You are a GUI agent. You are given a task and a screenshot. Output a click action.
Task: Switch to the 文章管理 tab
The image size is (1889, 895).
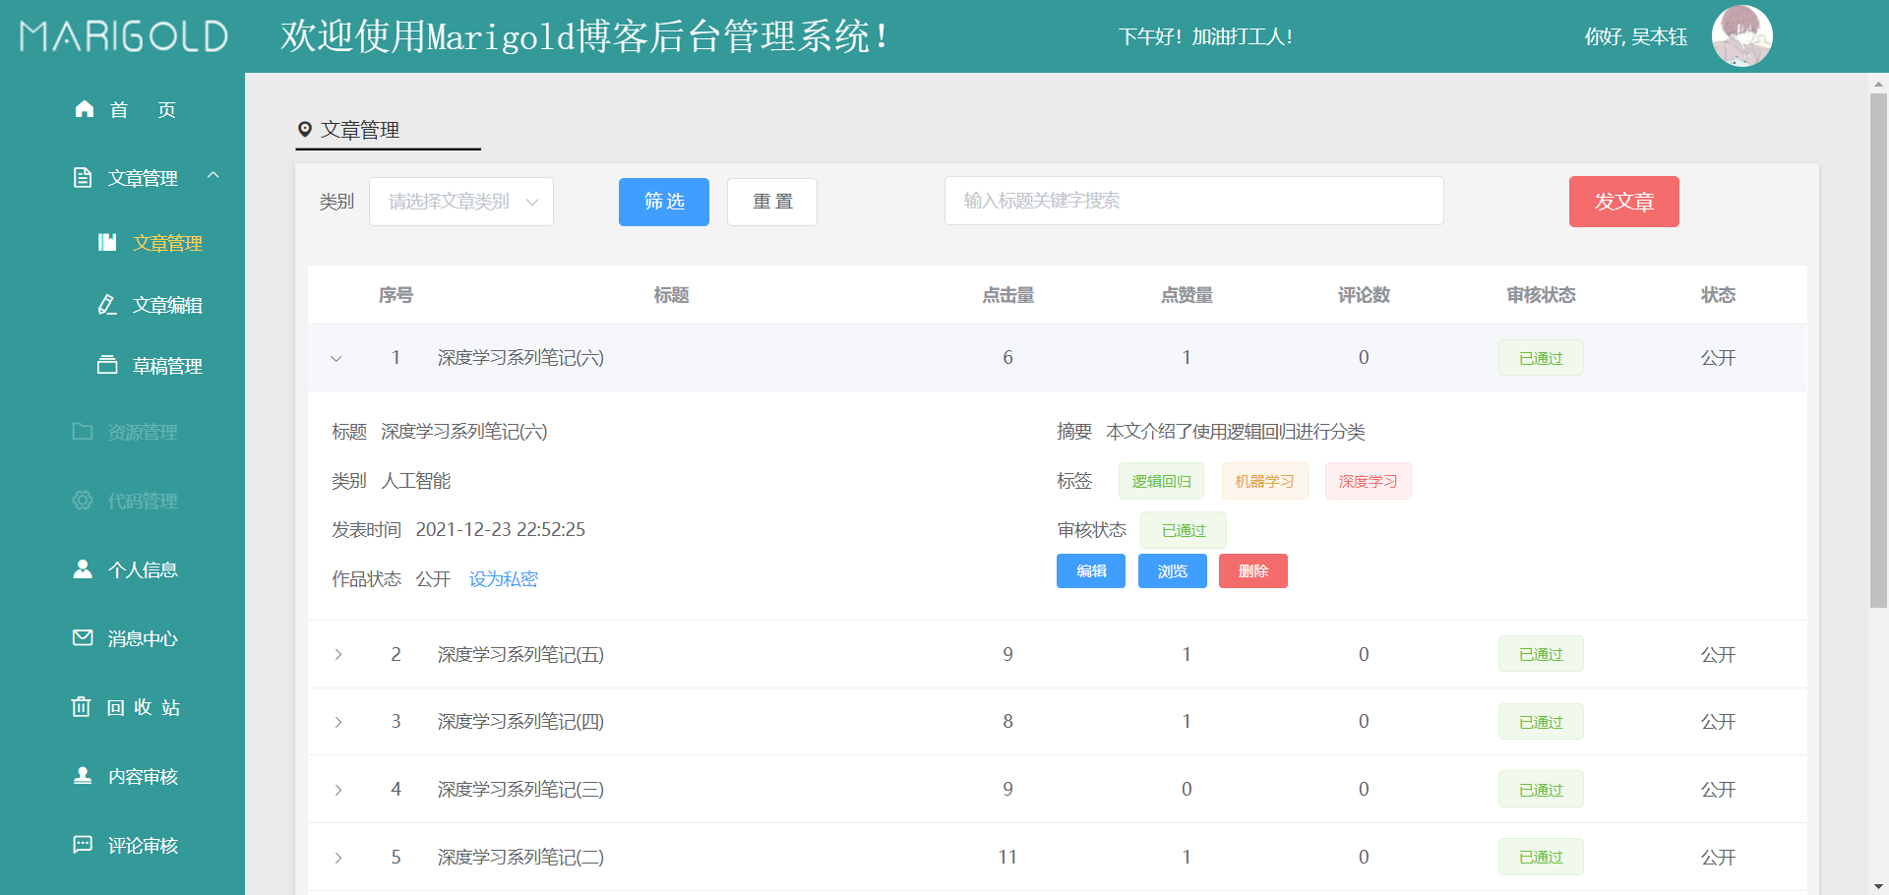click(x=359, y=130)
